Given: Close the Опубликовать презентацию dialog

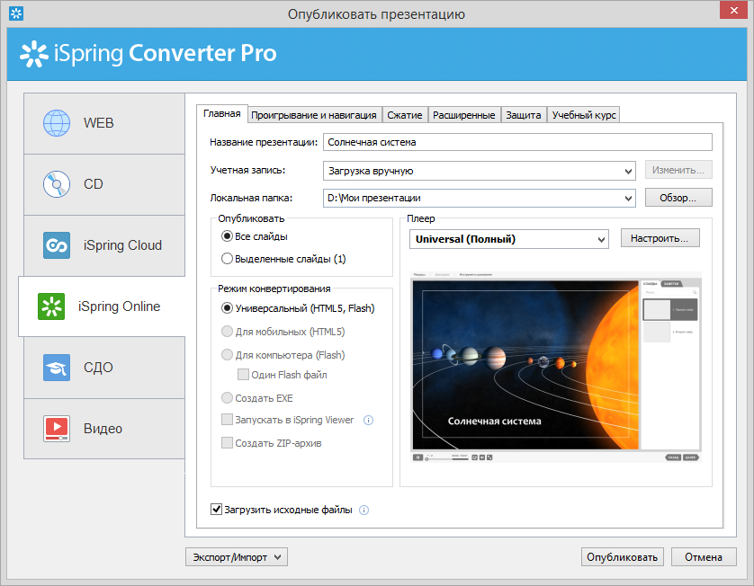Looking at the screenshot, I should click(734, 10).
